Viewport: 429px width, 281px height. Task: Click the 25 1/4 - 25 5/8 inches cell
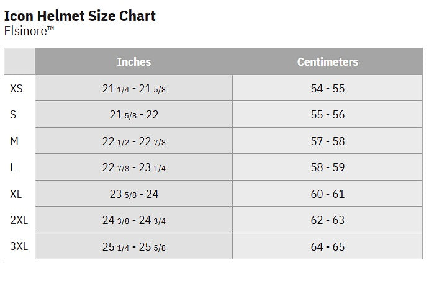[133, 246]
